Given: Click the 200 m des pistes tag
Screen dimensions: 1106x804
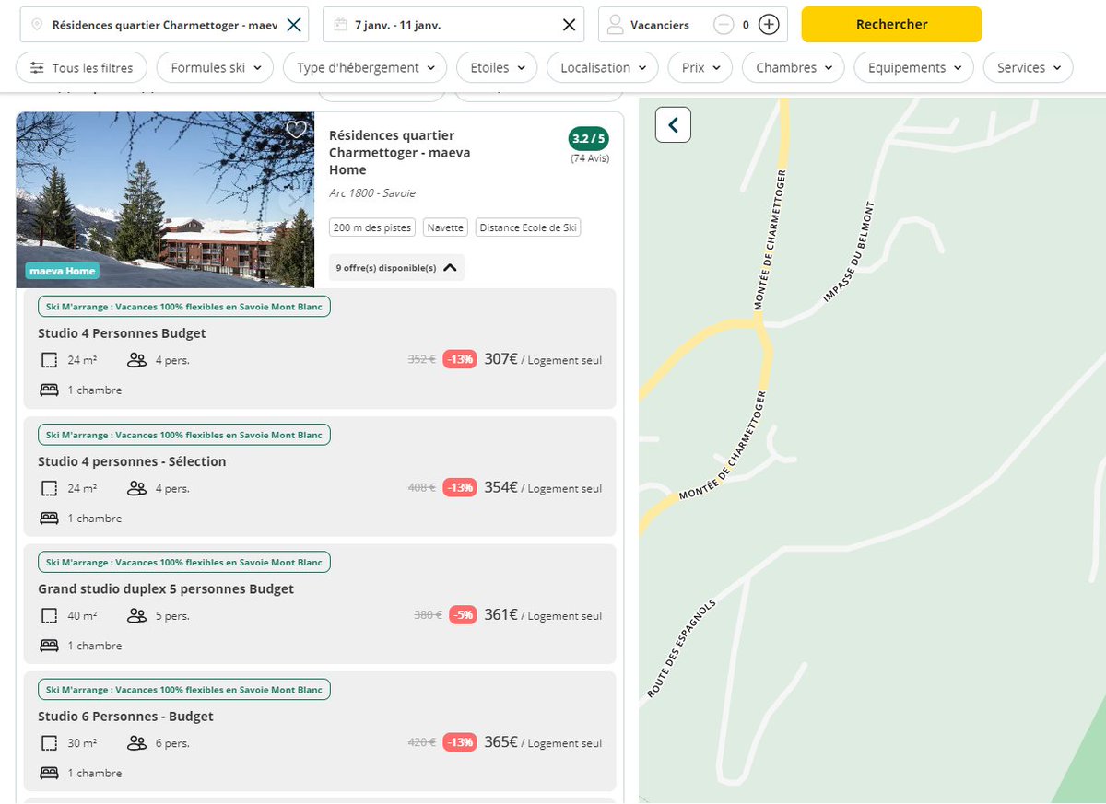Looking at the screenshot, I should click(372, 227).
